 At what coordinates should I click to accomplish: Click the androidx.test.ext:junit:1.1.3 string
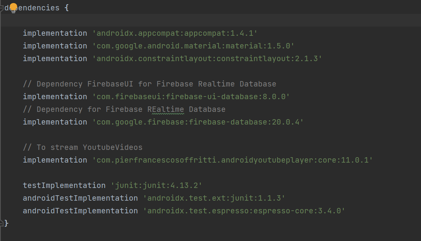tap(214, 198)
